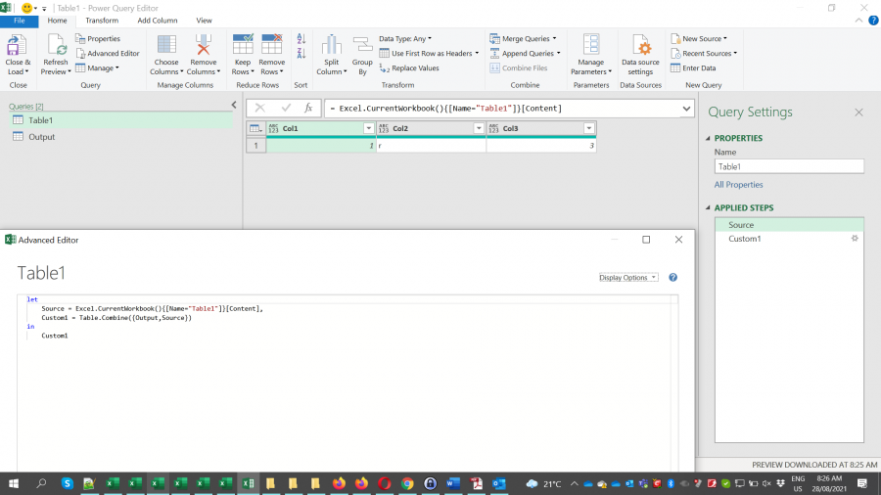
Task: Confirm formula with the checkmark icon
Action: click(286, 108)
